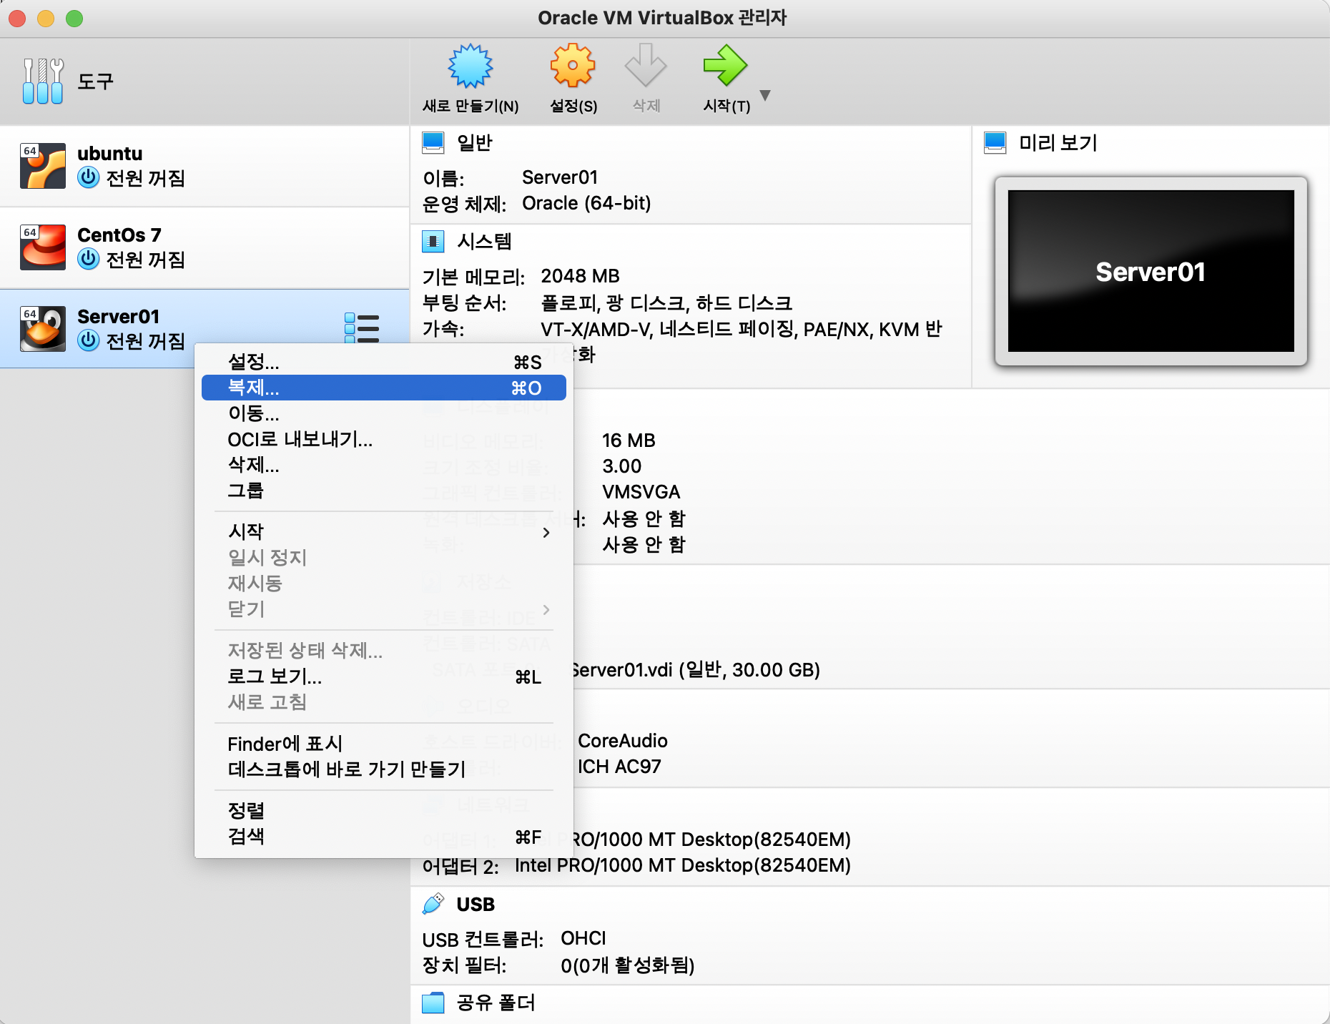Image resolution: width=1330 pixels, height=1024 pixels.
Task: Click the 3.00 scale factor value
Action: pos(621,466)
